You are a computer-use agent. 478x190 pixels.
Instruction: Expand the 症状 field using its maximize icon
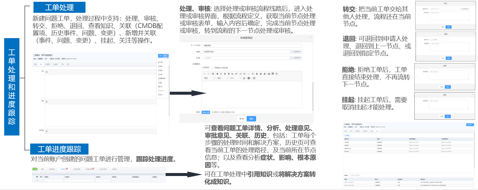coord(47,72)
